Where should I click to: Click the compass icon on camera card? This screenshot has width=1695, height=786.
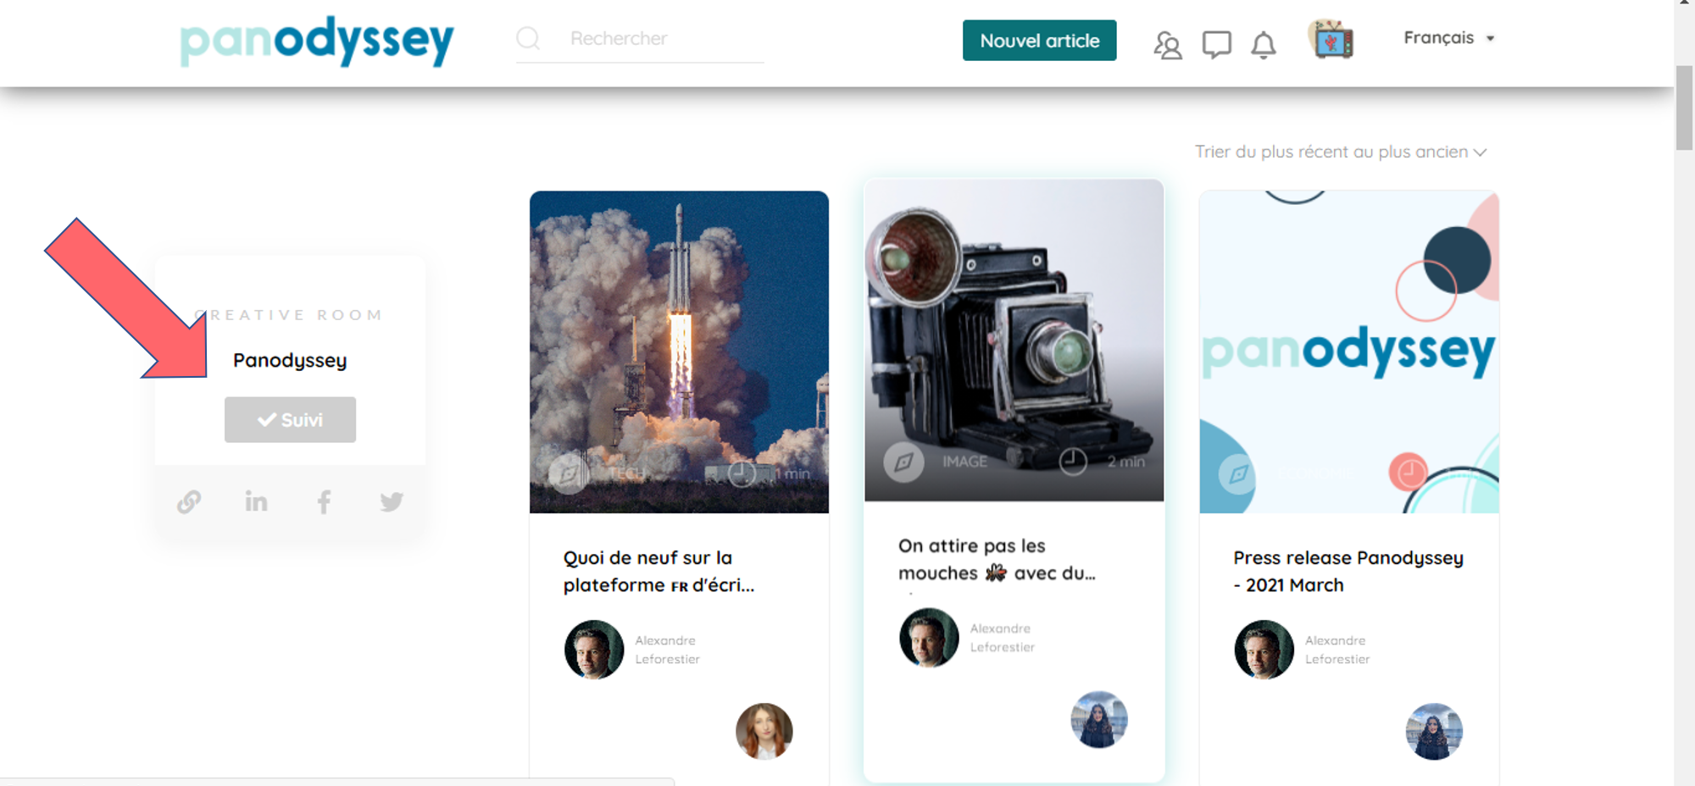(903, 462)
